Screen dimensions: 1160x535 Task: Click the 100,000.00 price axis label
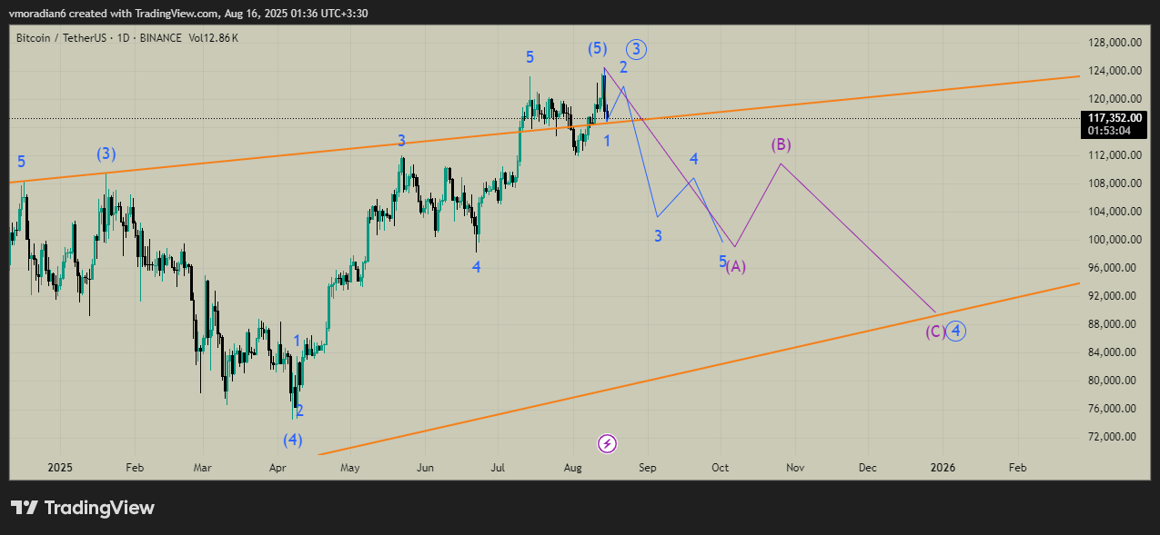click(1115, 240)
